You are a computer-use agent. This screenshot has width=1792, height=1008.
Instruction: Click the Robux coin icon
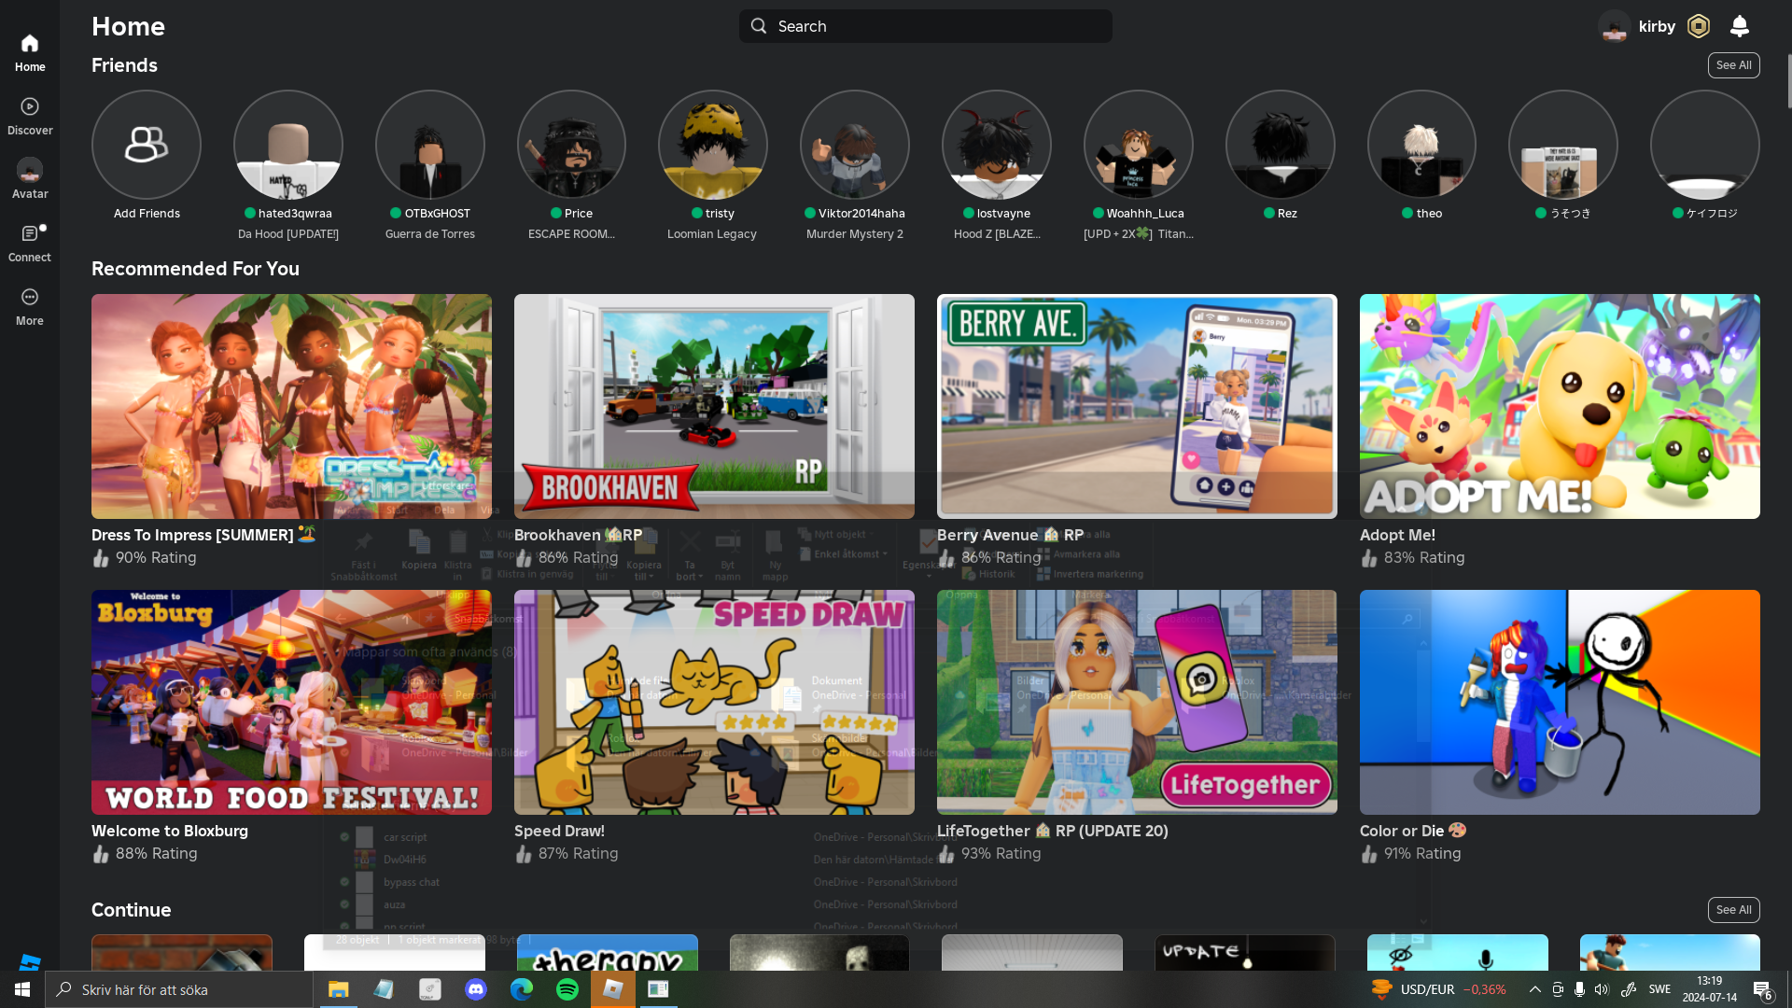point(1699,26)
